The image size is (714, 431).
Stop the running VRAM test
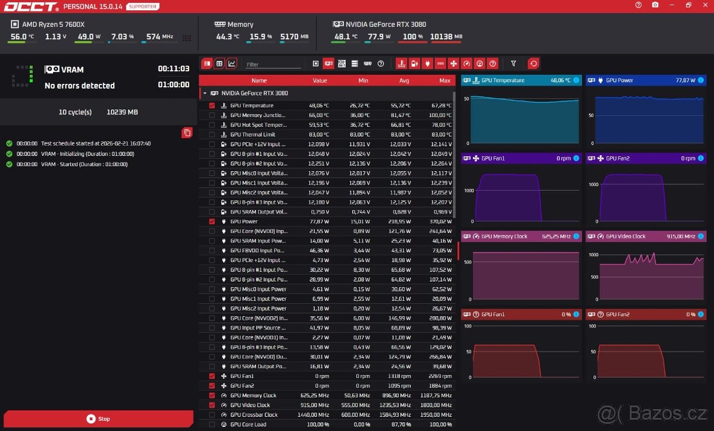click(x=98, y=419)
